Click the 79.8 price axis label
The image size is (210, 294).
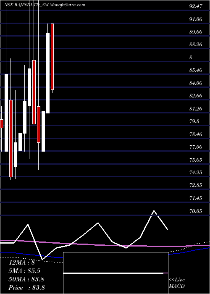click(194, 121)
